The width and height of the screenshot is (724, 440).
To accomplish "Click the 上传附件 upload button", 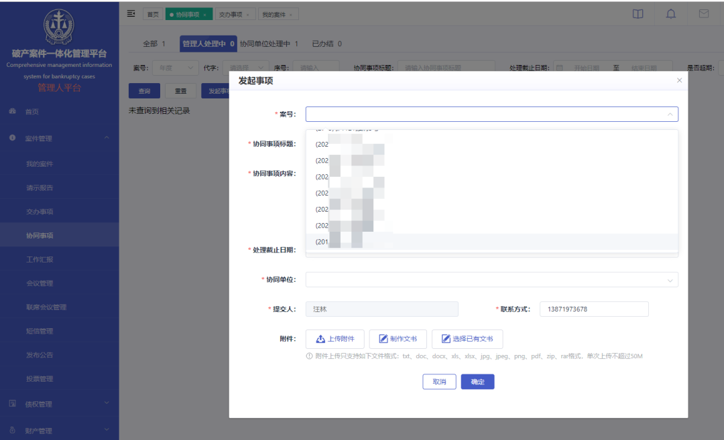I will (x=335, y=339).
